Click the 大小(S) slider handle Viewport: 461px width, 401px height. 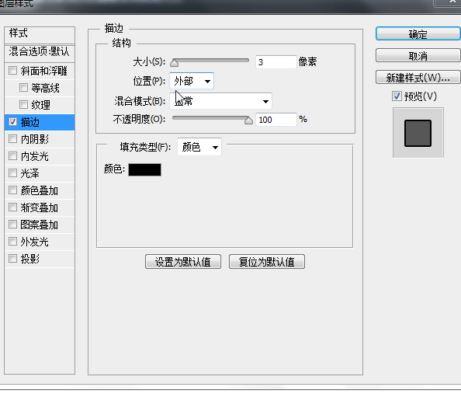click(x=175, y=63)
